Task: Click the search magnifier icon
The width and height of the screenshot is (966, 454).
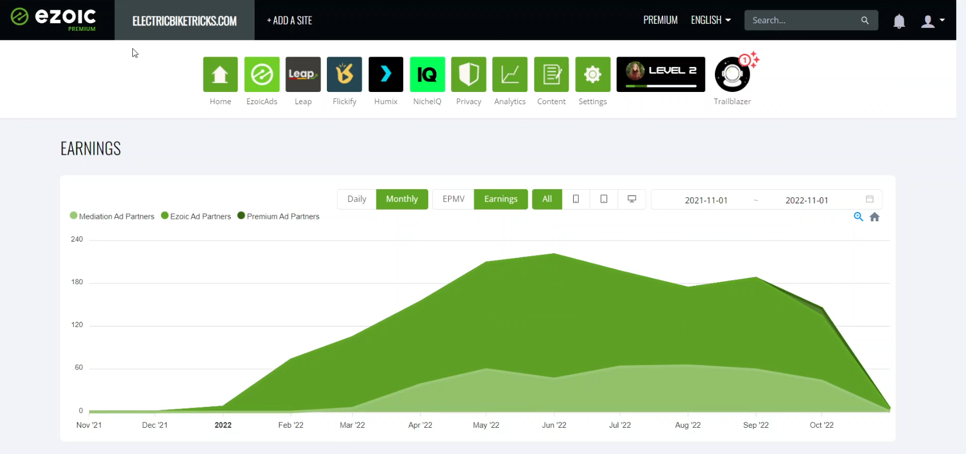Action: point(865,20)
